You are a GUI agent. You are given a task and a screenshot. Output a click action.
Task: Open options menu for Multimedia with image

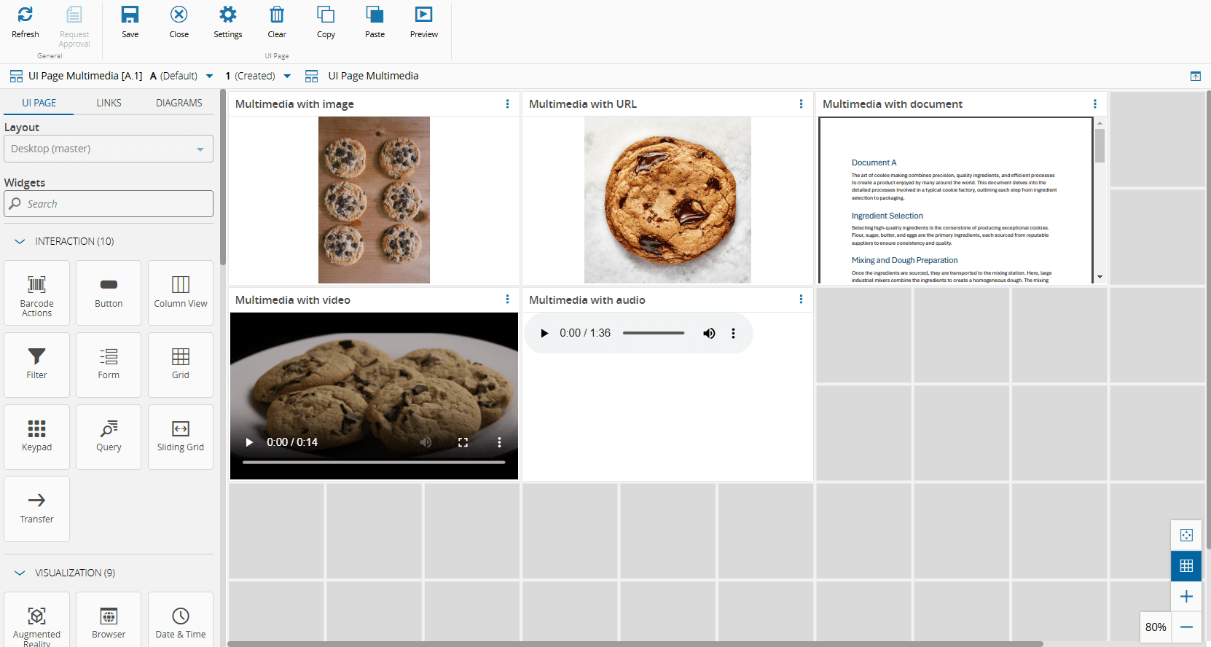507,104
